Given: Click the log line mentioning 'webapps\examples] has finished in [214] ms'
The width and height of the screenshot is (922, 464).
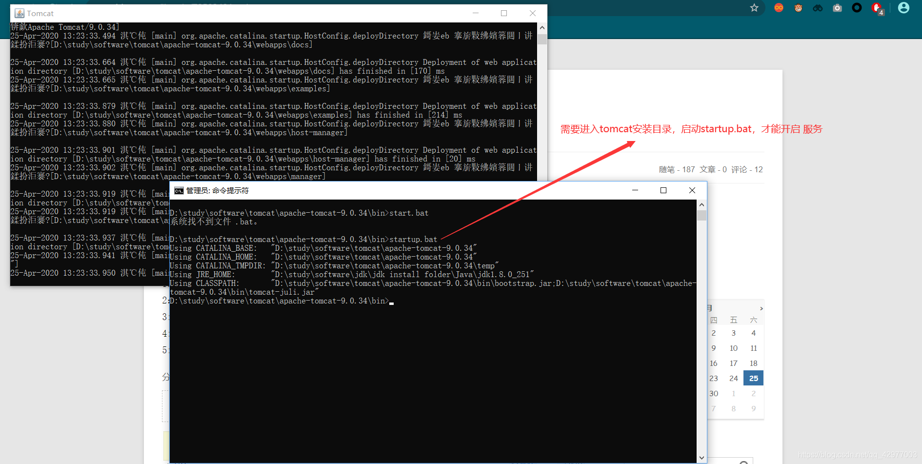Looking at the screenshot, I should coord(236,115).
